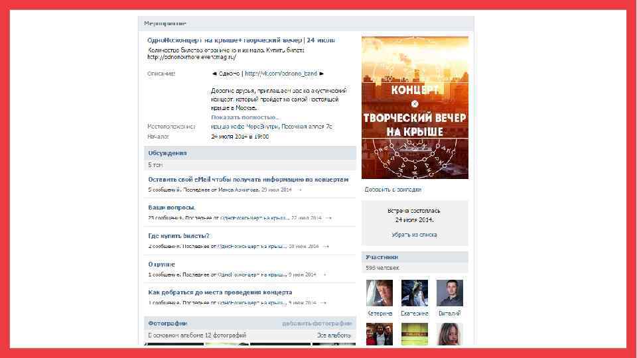637x358 pixels.
Task: Open participant name Виталий
Action: point(450,314)
